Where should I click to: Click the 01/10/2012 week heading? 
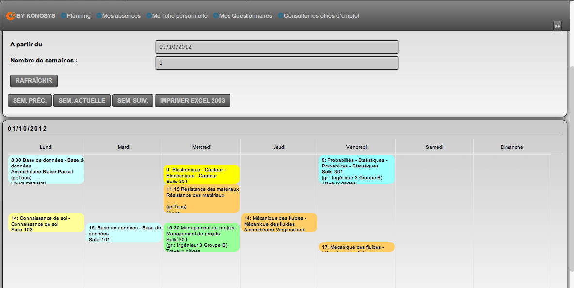pyautogui.click(x=28, y=129)
